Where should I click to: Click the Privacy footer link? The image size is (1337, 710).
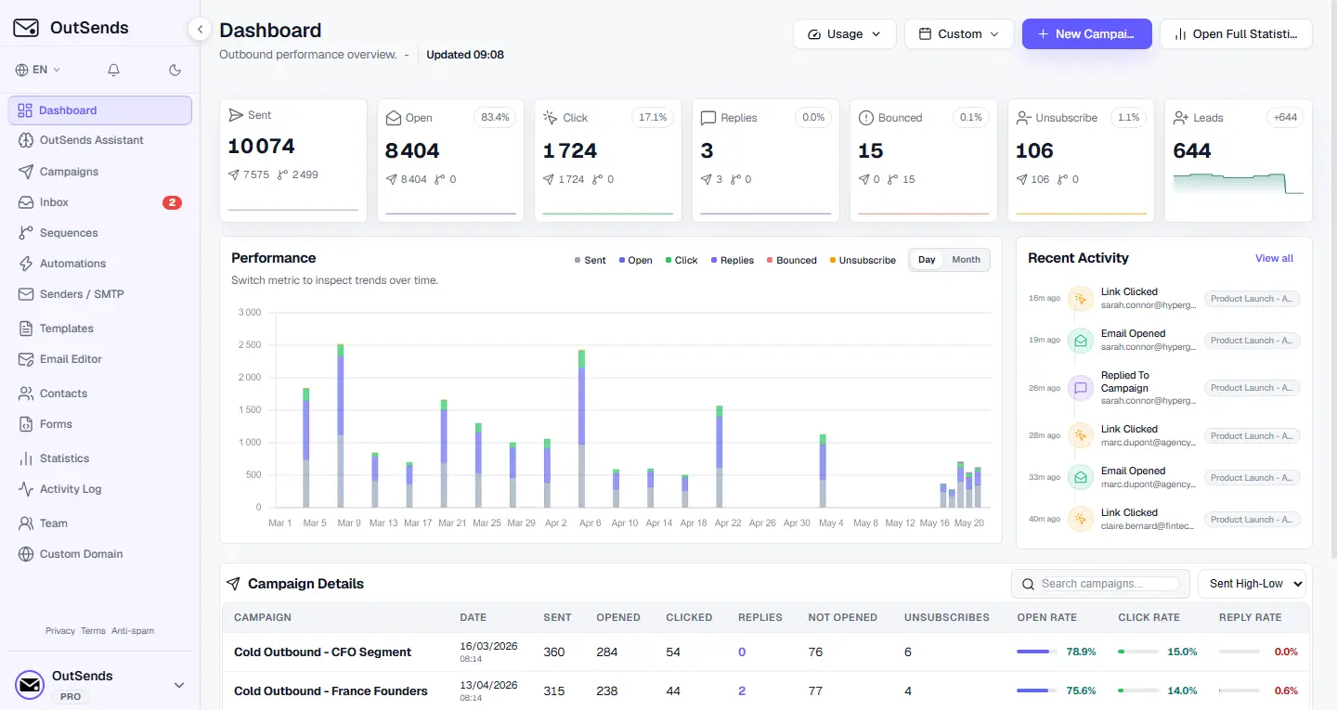tap(60, 631)
